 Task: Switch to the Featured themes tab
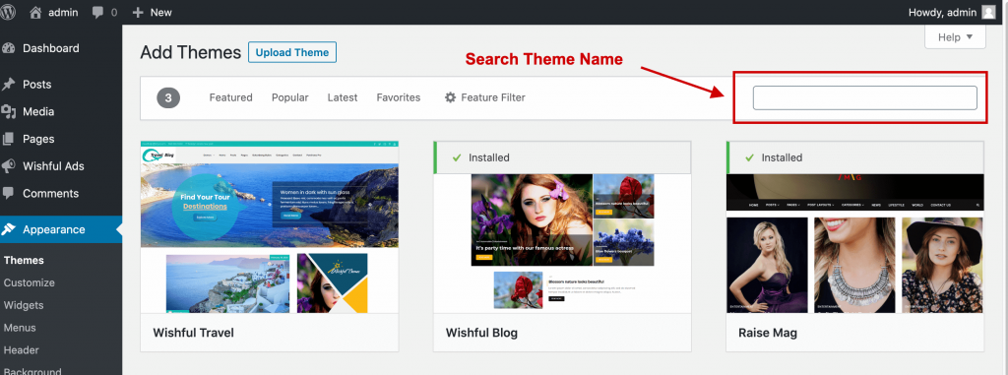230,97
